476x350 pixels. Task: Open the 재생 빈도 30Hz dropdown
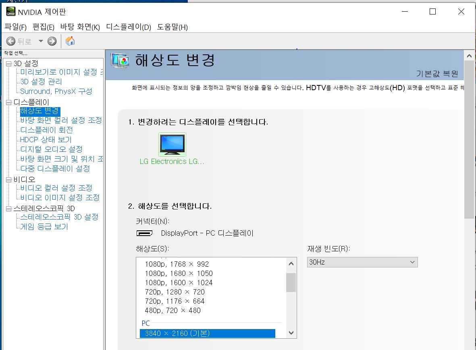[x=362, y=262]
